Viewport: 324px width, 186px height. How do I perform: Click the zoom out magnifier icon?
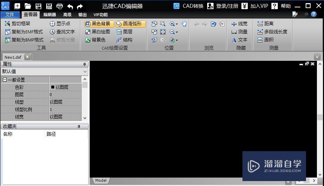pos(172,32)
